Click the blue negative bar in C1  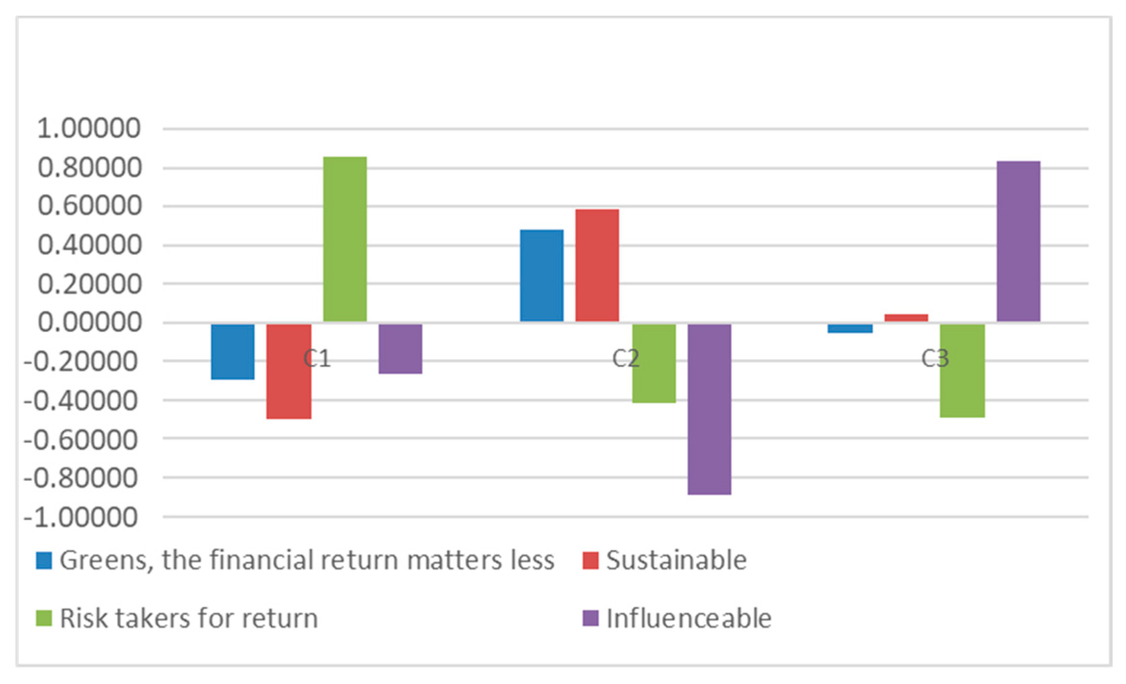[x=233, y=352]
